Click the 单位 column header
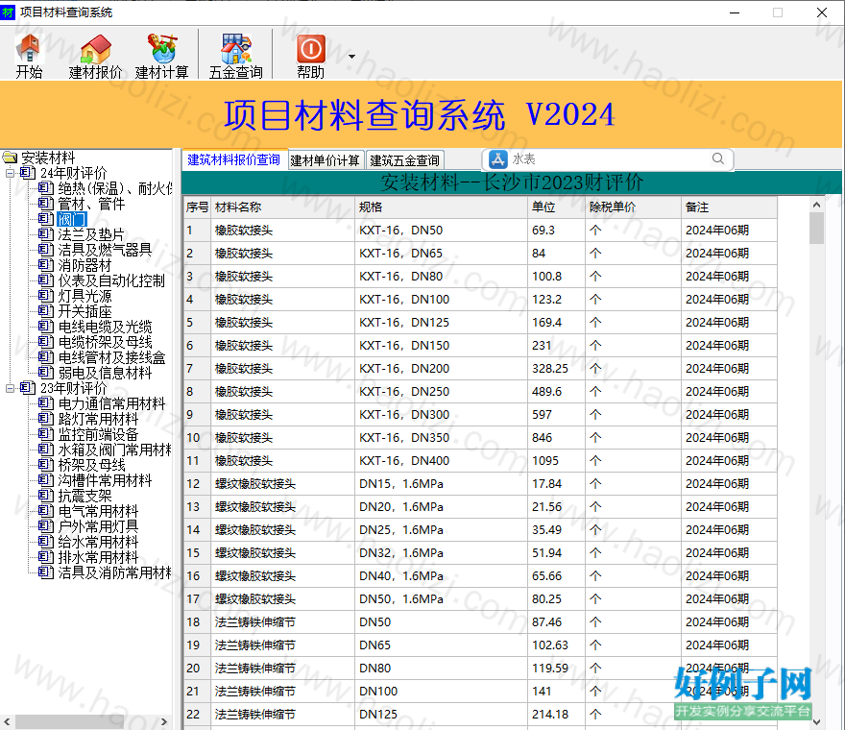 (556, 207)
